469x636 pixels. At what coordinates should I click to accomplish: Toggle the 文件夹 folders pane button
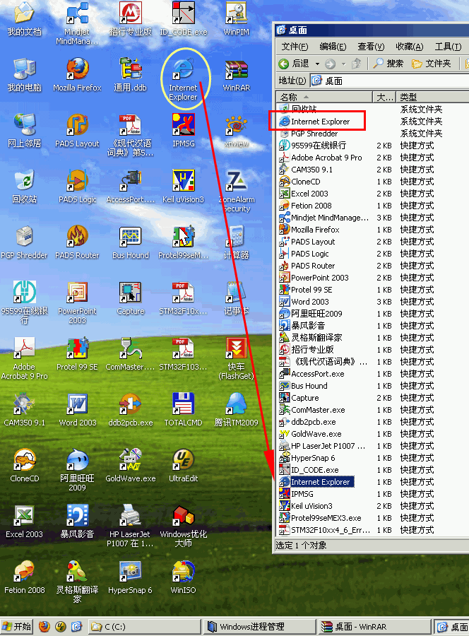[x=432, y=64]
